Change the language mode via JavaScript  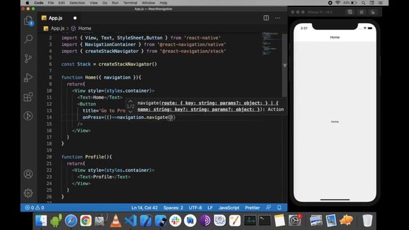pos(229,208)
